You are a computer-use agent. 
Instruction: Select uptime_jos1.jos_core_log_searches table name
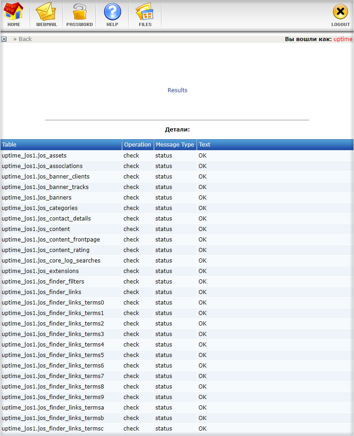click(x=51, y=261)
